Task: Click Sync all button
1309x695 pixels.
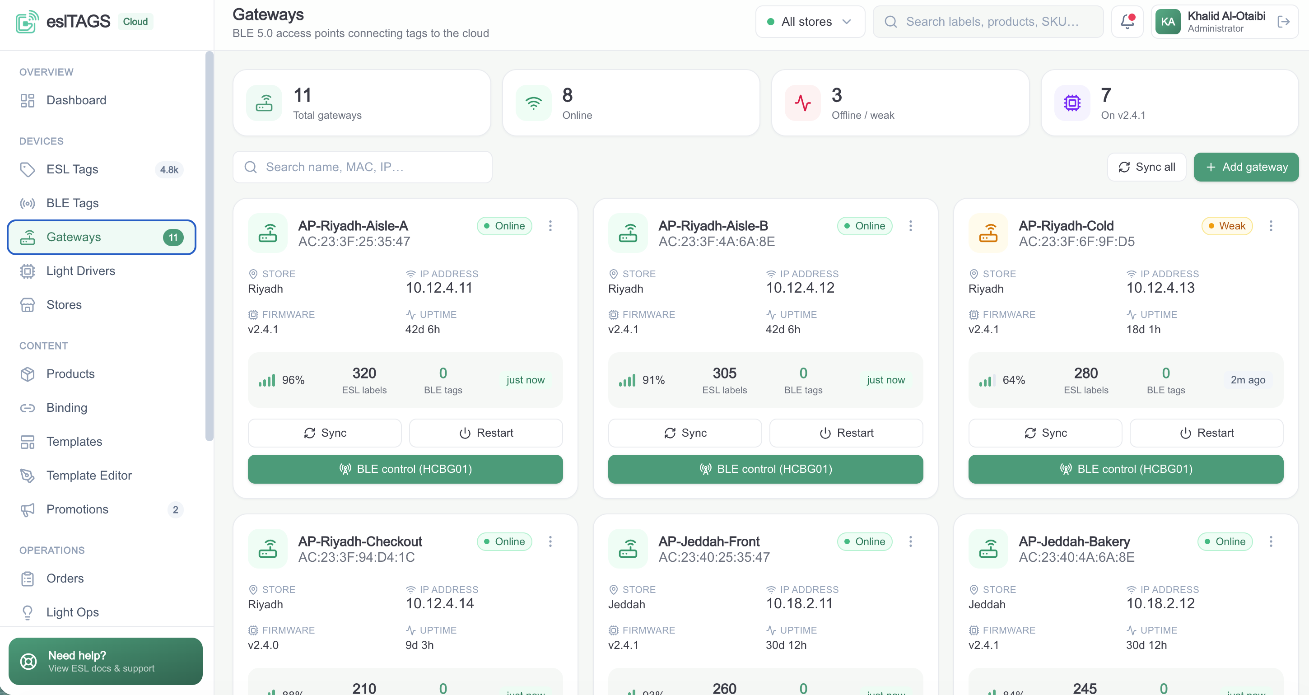Action: coord(1146,167)
